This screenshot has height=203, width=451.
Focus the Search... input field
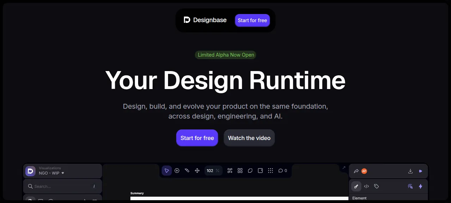(x=63, y=186)
